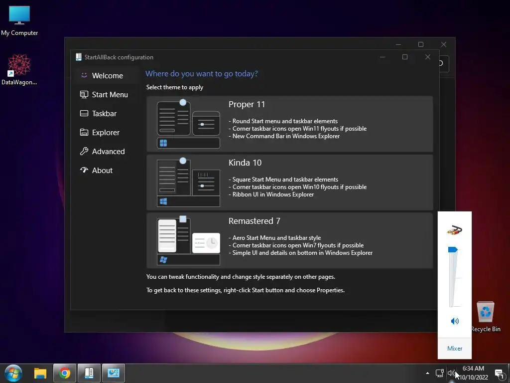This screenshot has width=510, height=383.
Task: Maximize the background window behind StartAllBack
Action: point(421,44)
